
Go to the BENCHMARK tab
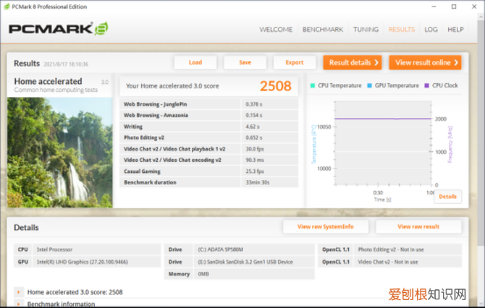(x=323, y=30)
